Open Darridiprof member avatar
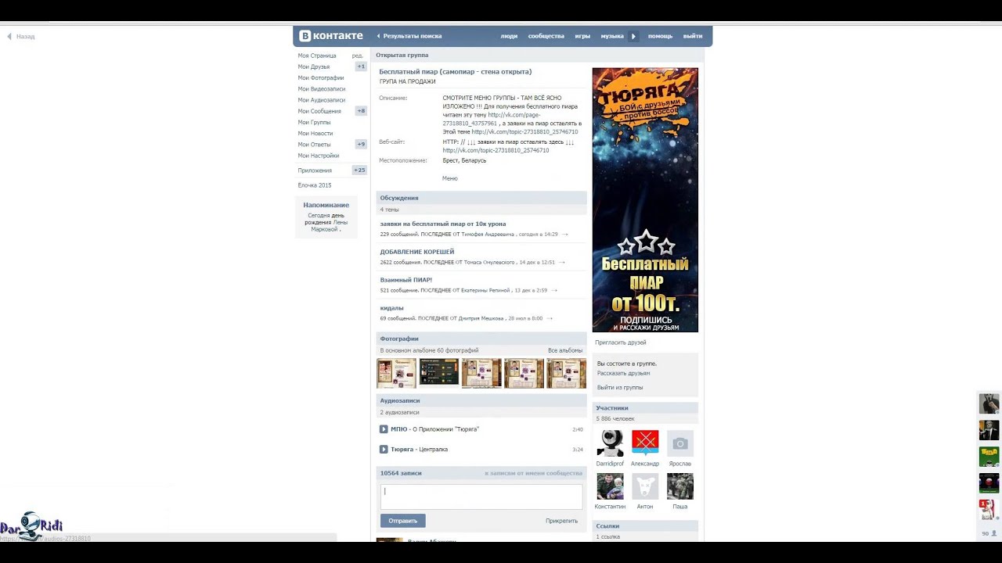This screenshot has height=563, width=1002. 610,443
